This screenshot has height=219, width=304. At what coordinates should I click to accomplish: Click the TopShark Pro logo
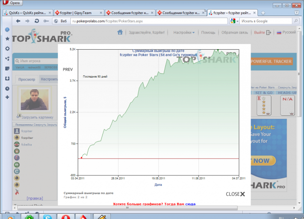pos(42,36)
